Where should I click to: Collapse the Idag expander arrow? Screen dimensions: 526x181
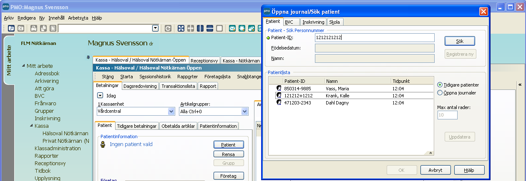click(100, 95)
